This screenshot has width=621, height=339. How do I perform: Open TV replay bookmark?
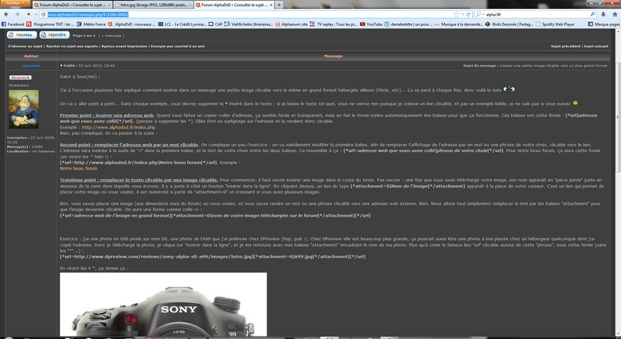[333, 24]
